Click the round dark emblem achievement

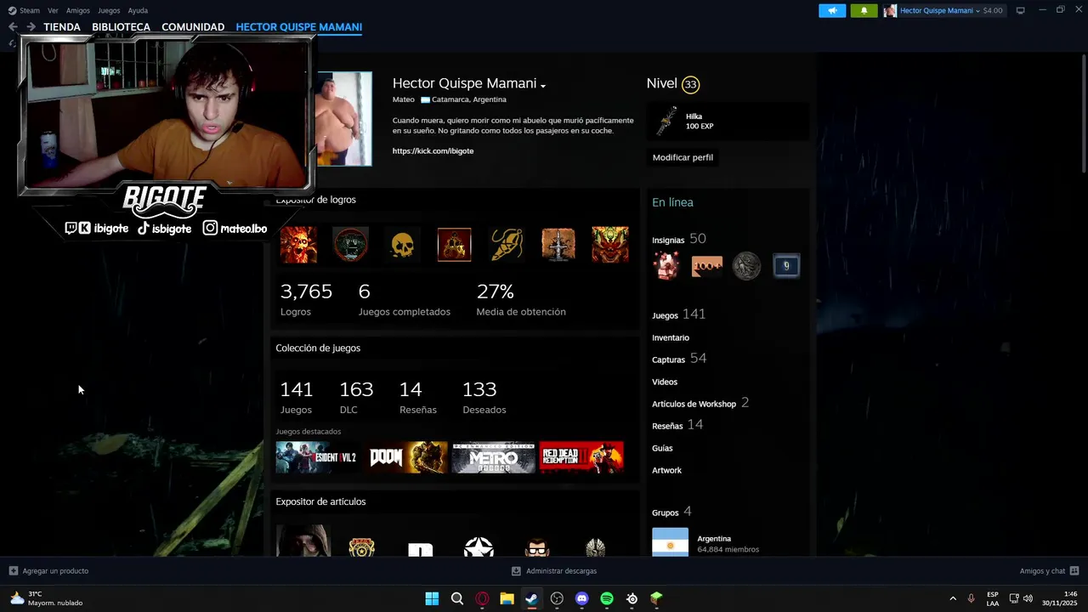[x=350, y=245]
